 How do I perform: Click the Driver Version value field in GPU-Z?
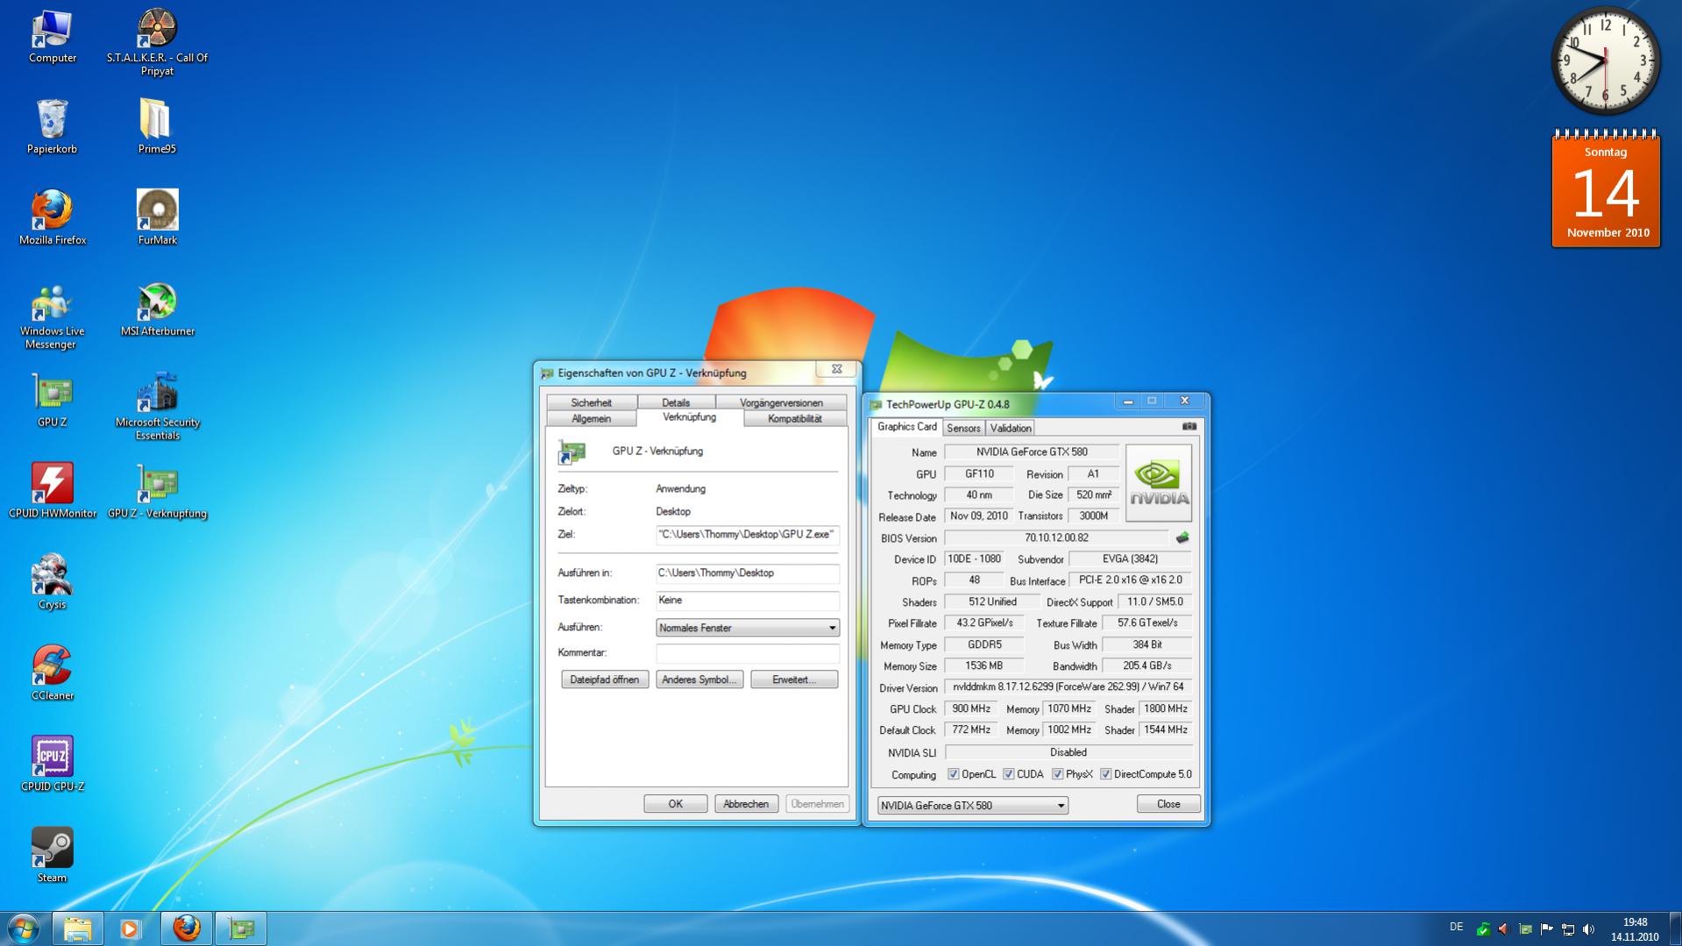1068,687
